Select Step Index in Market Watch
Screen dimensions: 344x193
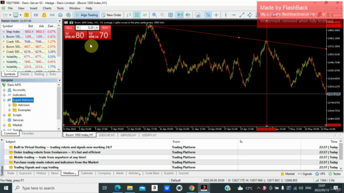28,32
